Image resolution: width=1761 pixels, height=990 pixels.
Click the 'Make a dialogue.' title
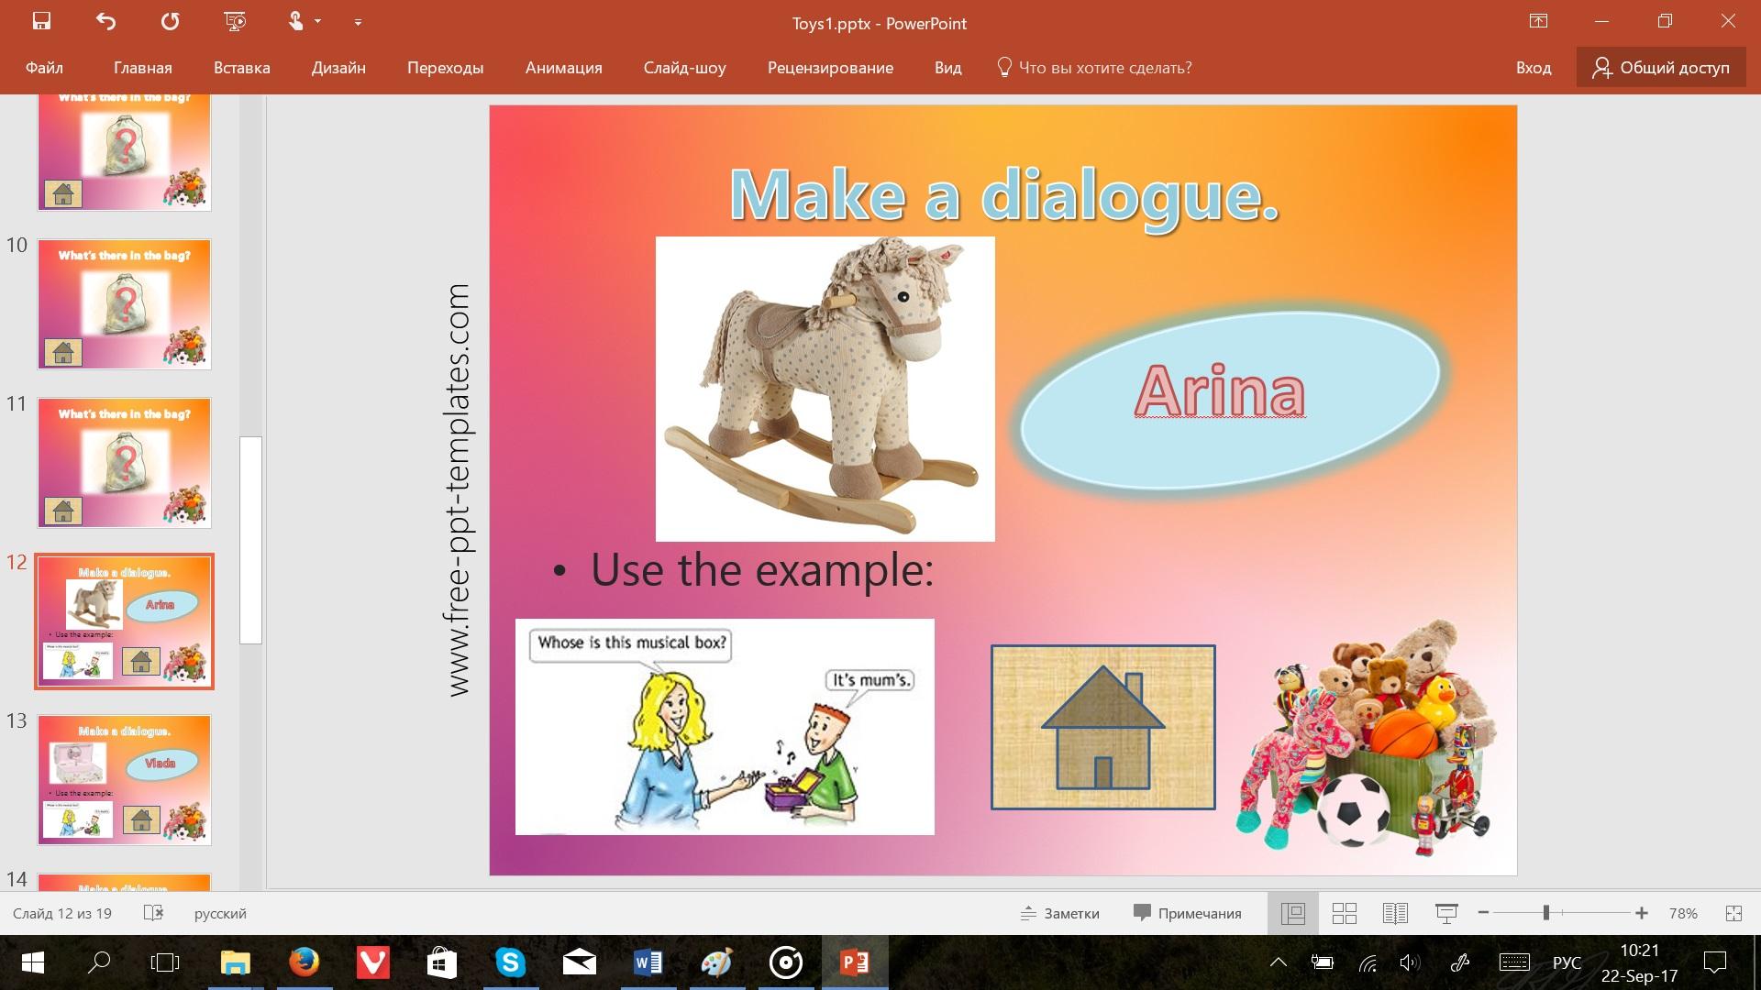coord(1004,194)
